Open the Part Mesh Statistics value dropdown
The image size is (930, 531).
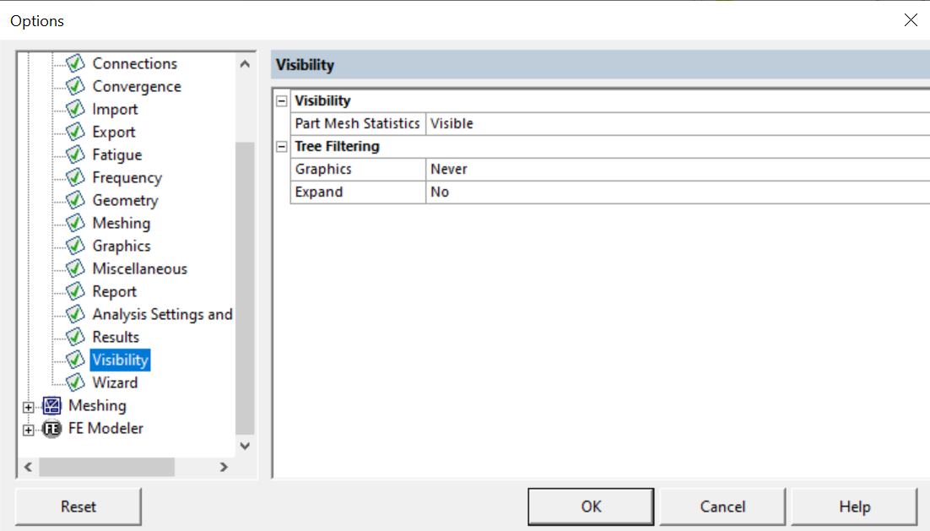(678, 123)
